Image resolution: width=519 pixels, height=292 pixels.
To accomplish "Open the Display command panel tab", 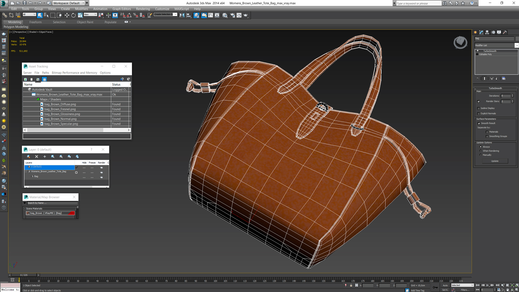I will click(499, 32).
